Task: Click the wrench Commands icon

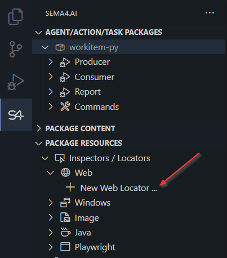Action: click(x=65, y=106)
